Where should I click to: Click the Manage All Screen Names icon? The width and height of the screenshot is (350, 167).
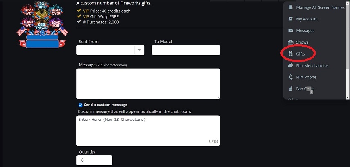click(x=291, y=7)
